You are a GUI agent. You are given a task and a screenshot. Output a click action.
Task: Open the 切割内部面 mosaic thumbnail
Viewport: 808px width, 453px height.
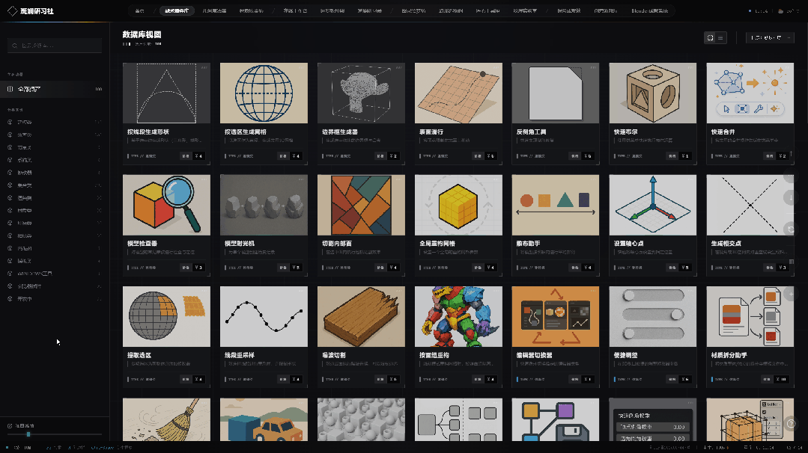pos(361,205)
